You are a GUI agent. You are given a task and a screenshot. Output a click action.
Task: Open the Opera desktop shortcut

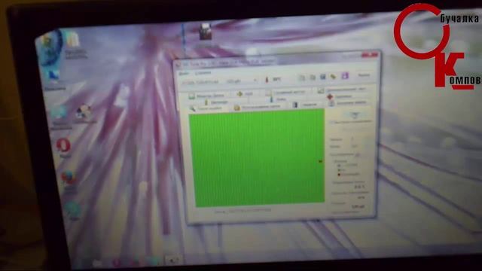pyautogui.click(x=64, y=148)
